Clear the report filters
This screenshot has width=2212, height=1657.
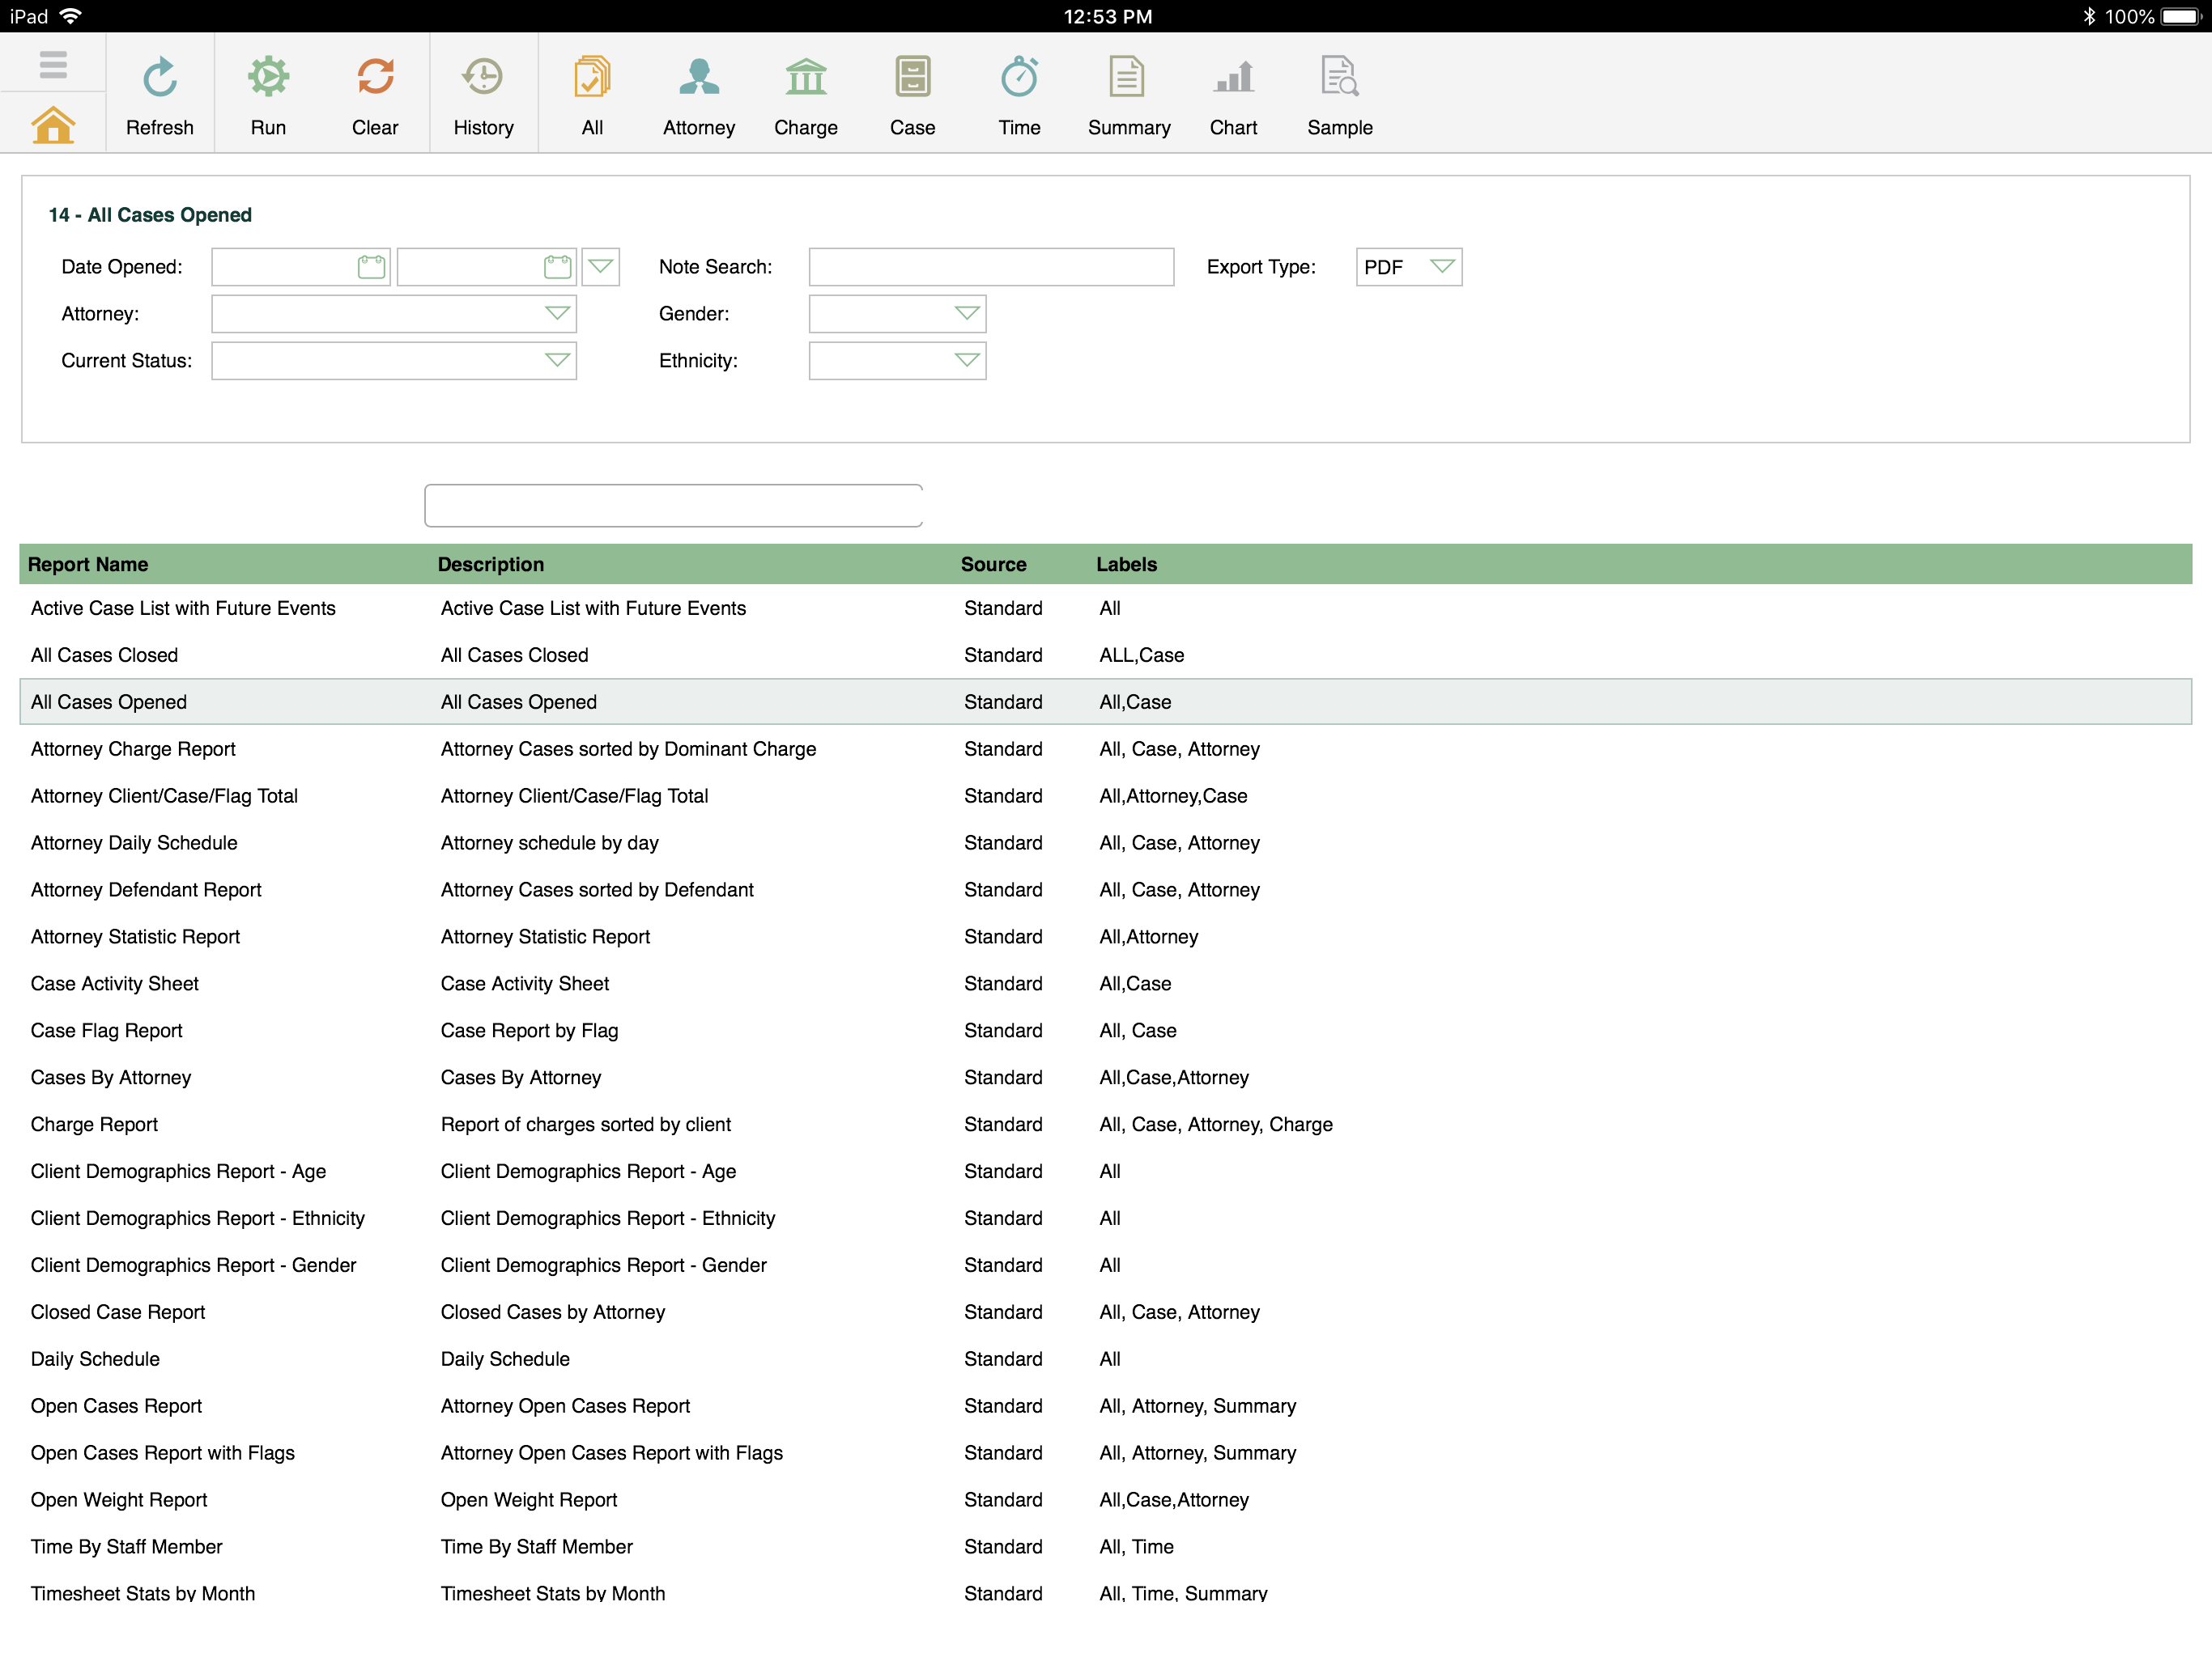tap(375, 96)
